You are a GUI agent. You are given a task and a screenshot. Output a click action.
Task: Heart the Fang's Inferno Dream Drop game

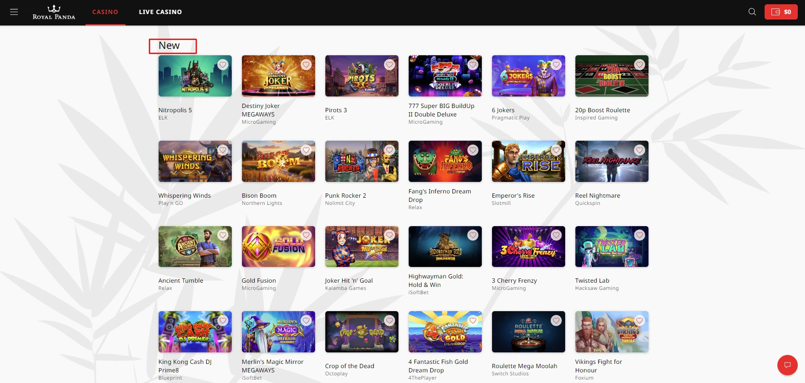(473, 150)
